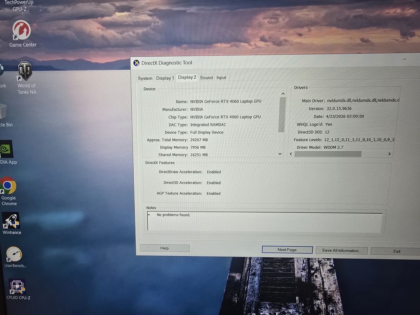Minimize the DirectX Diagnostic Tool window
The image size is (420, 315).
[x=405, y=59]
